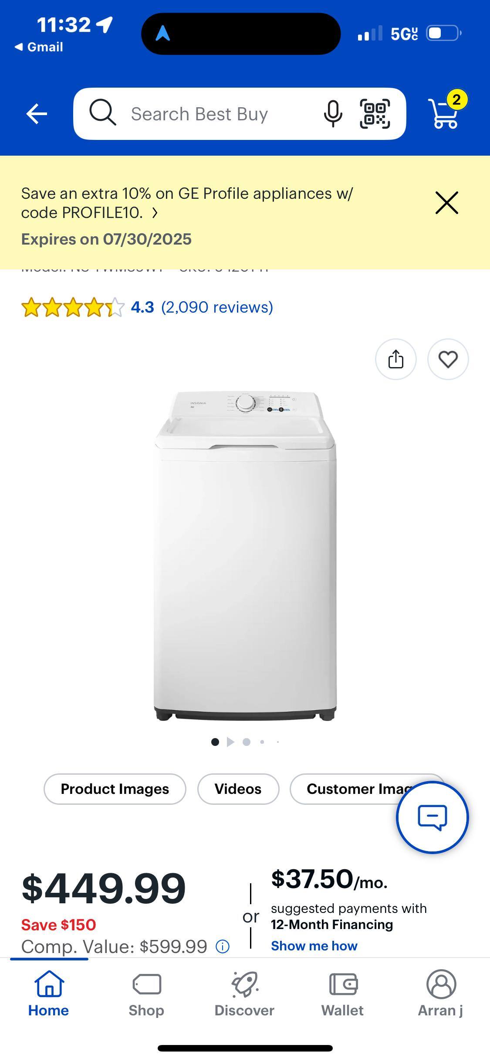View Comp. Value info icon
490x1062 pixels.
point(223,946)
